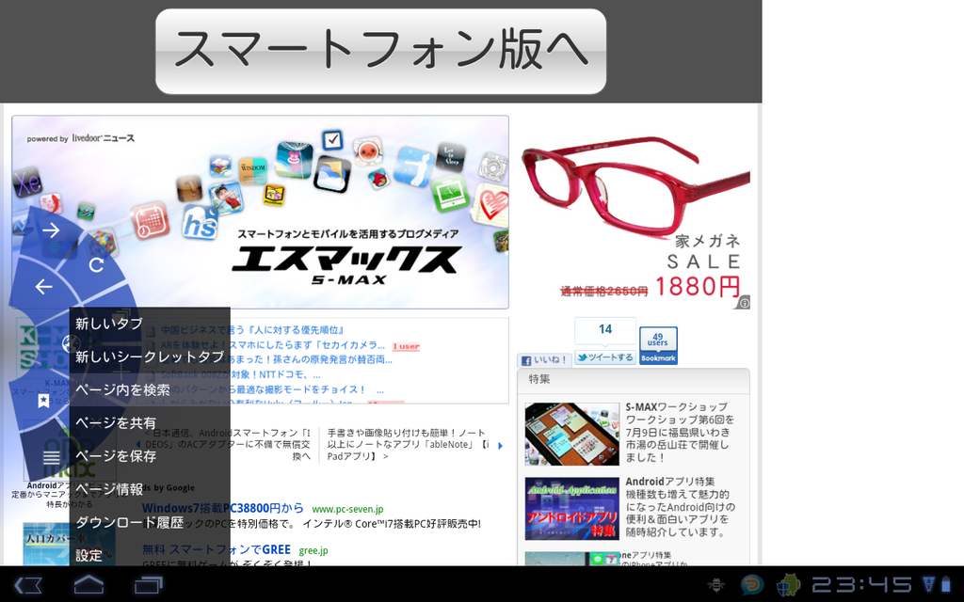Tap the ツイートする button
This screenshot has height=602, width=964.
605,357
